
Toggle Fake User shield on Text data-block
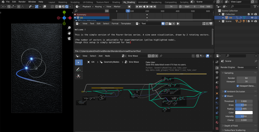(x=163, y=24)
